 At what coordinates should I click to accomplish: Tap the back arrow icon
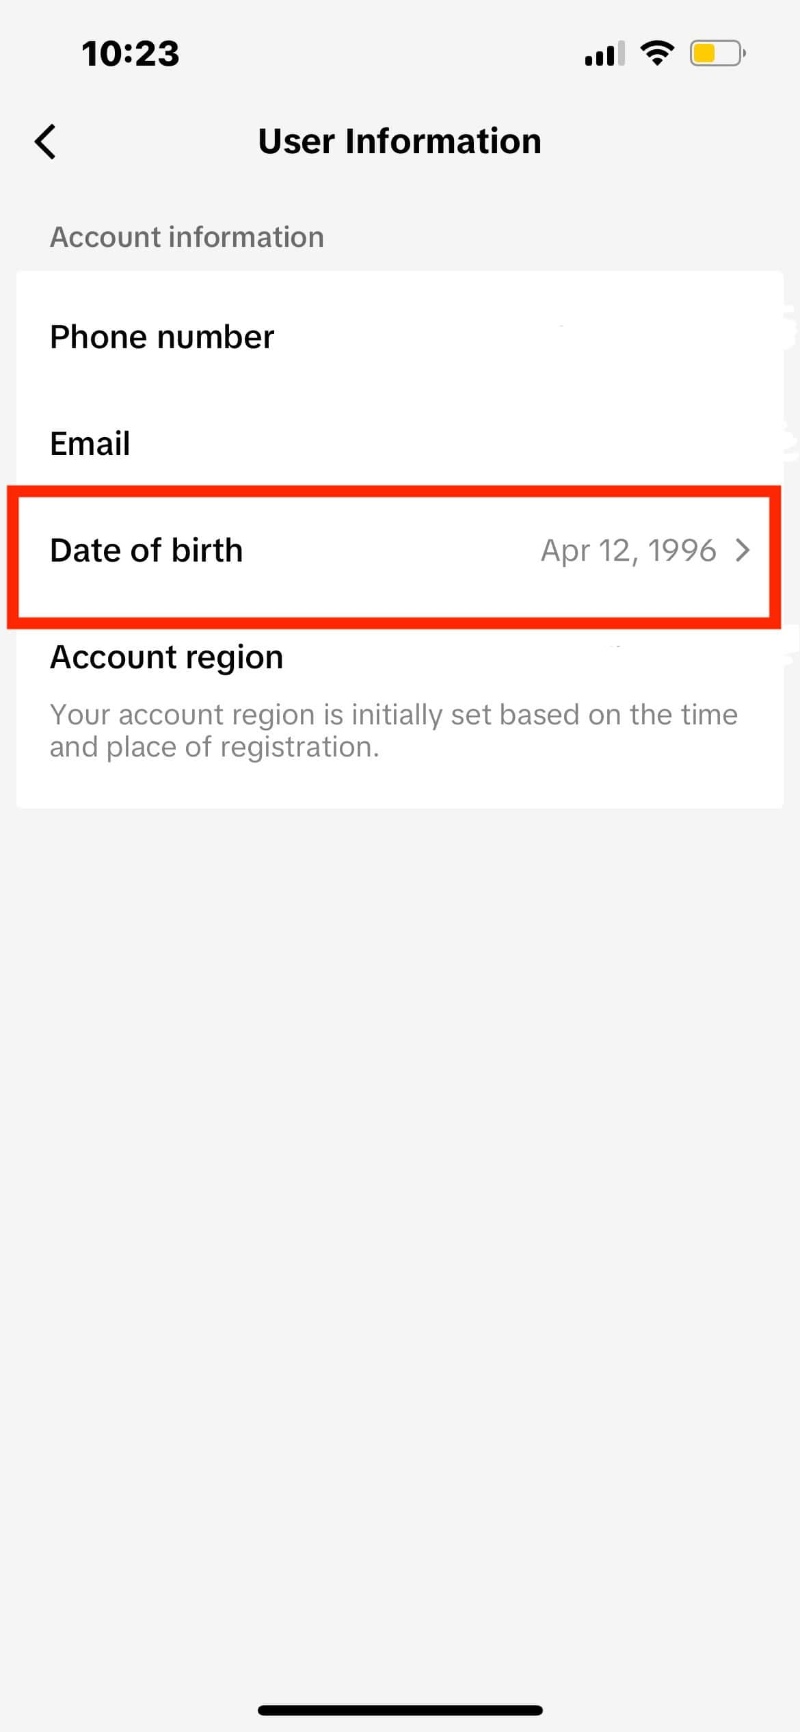click(x=45, y=142)
